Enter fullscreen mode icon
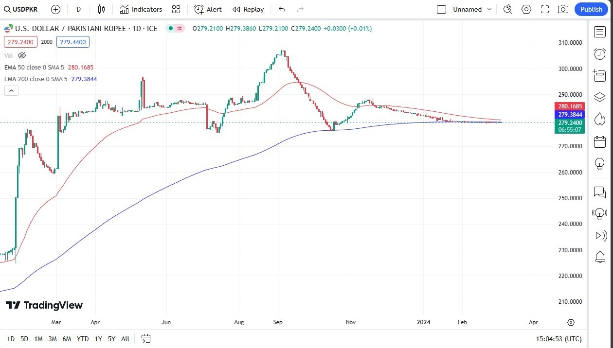Image resolution: width=613 pixels, height=348 pixels. 544,9
